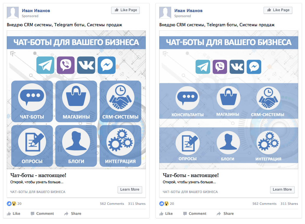The image size is (305, 224).
Task: Select the left ad's МАГАЗИНЫ shopping bag tile
Action: coord(76,102)
